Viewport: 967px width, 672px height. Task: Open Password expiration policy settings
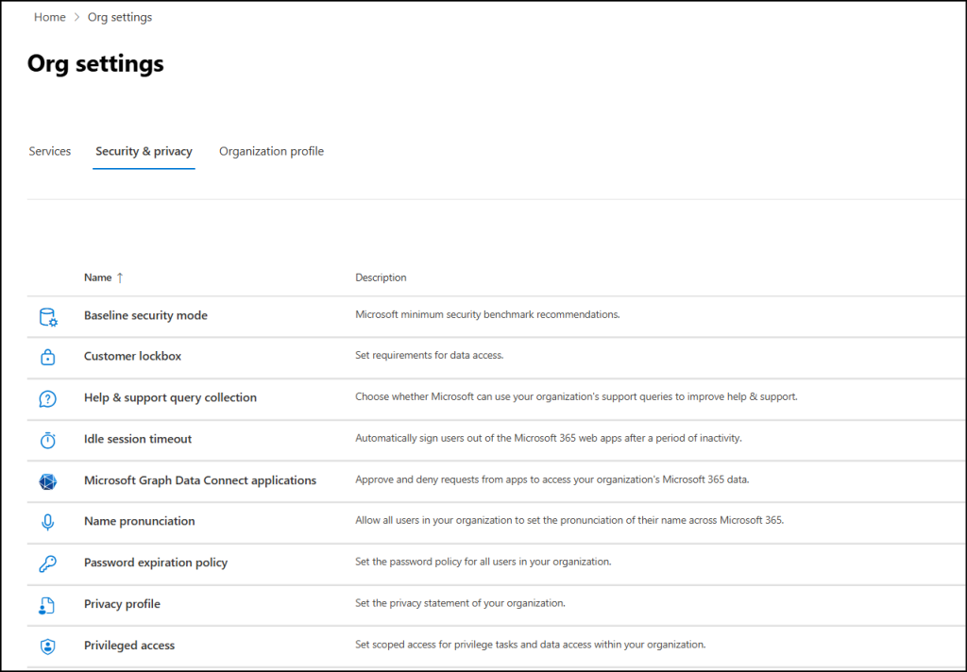(x=156, y=563)
